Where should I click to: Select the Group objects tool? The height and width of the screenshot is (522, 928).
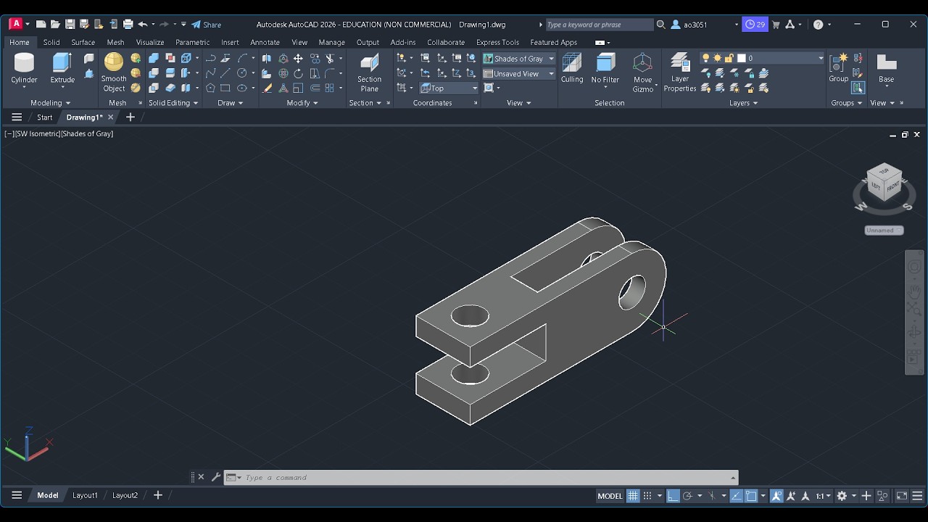click(838, 67)
